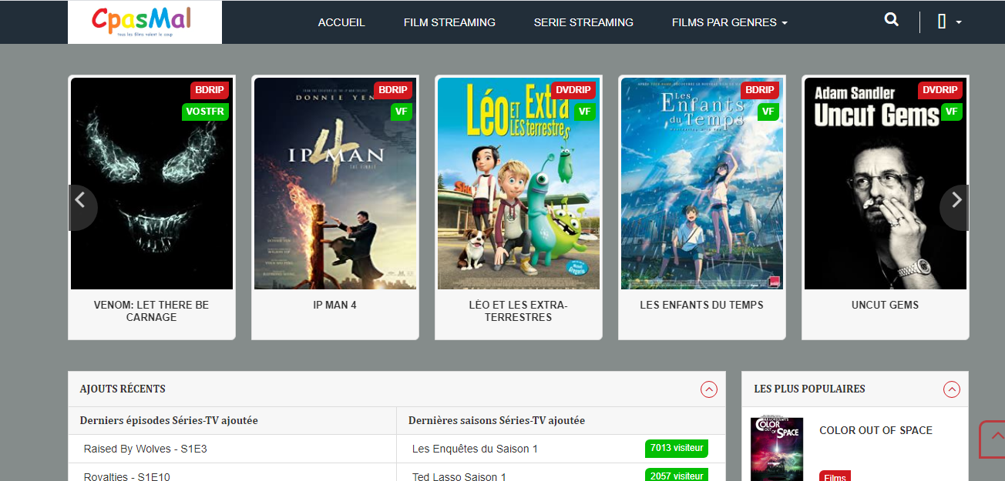The height and width of the screenshot is (481, 1005).
Task: Show previous slide with left carousel arrow
Action: [x=82, y=208]
